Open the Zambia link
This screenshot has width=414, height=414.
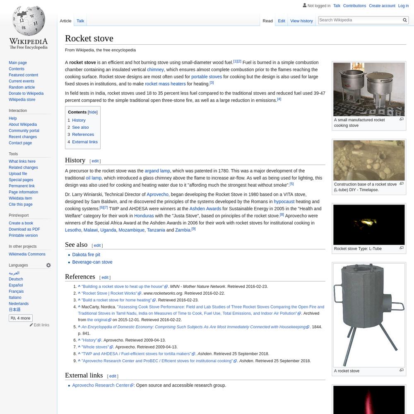tap(183, 230)
